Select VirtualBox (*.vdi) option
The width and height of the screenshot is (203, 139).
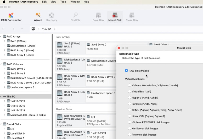(129, 91)
